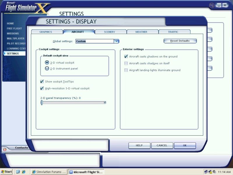This screenshot has height=175, width=233.
Task: Select Free Flight in the sidebar
Action: tap(14, 29)
